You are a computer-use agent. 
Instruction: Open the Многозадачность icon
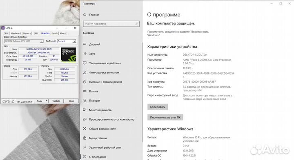pos(85,110)
